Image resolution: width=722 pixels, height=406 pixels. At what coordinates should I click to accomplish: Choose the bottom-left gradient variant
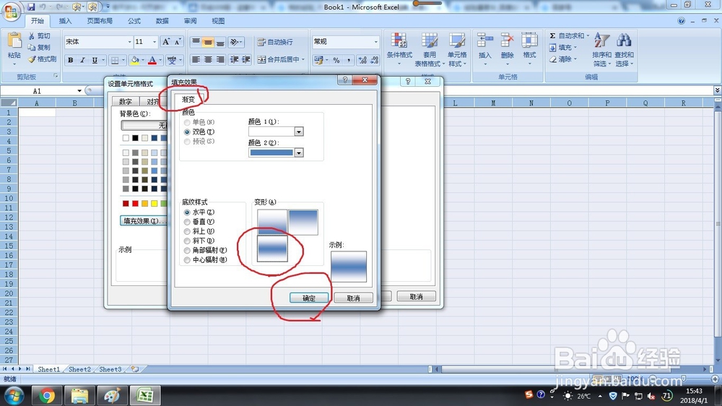[272, 249]
